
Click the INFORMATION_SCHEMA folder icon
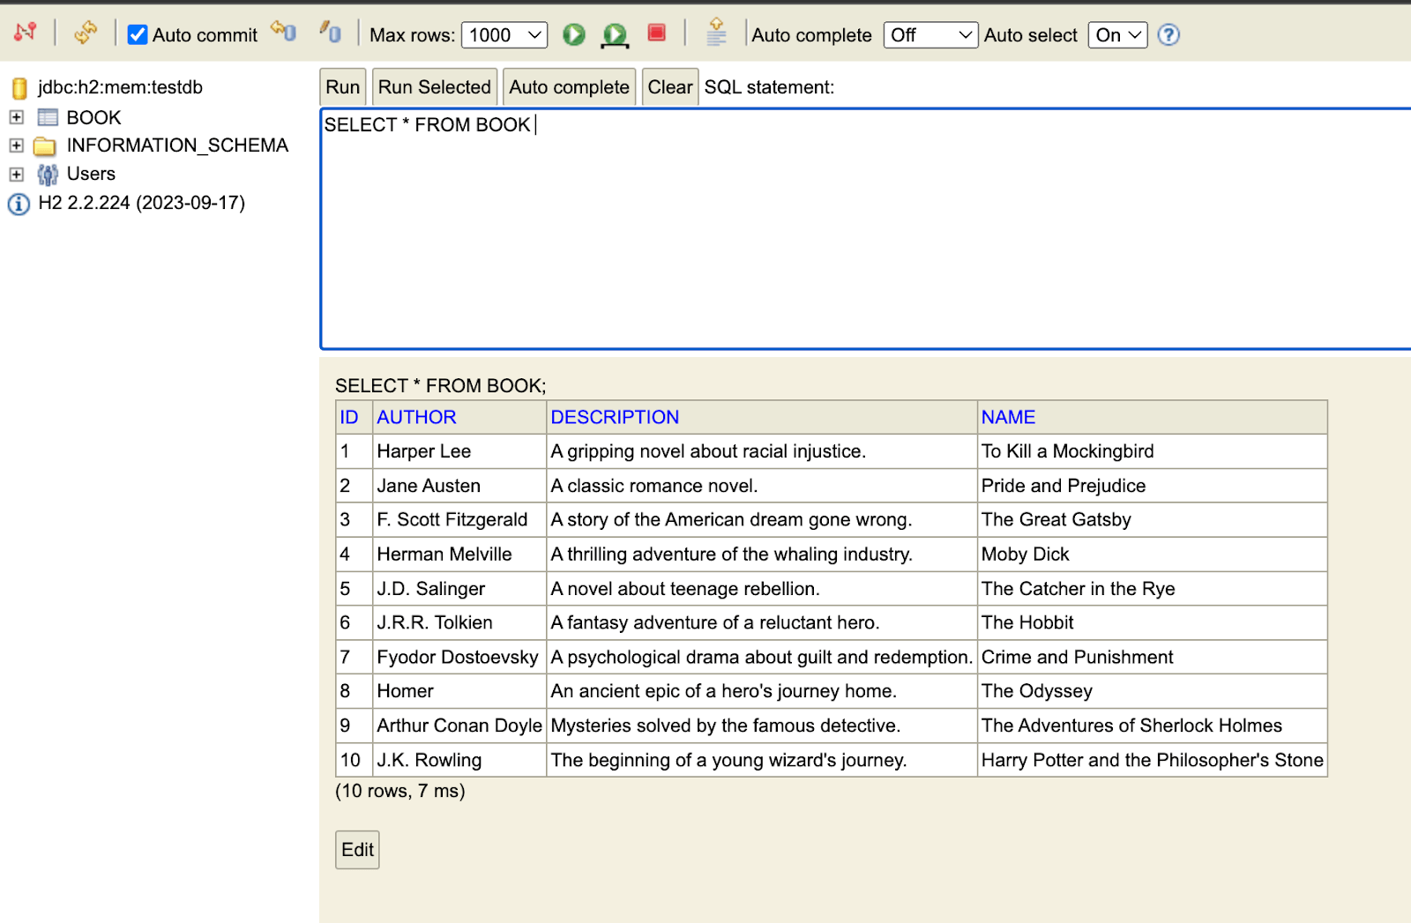coord(45,146)
